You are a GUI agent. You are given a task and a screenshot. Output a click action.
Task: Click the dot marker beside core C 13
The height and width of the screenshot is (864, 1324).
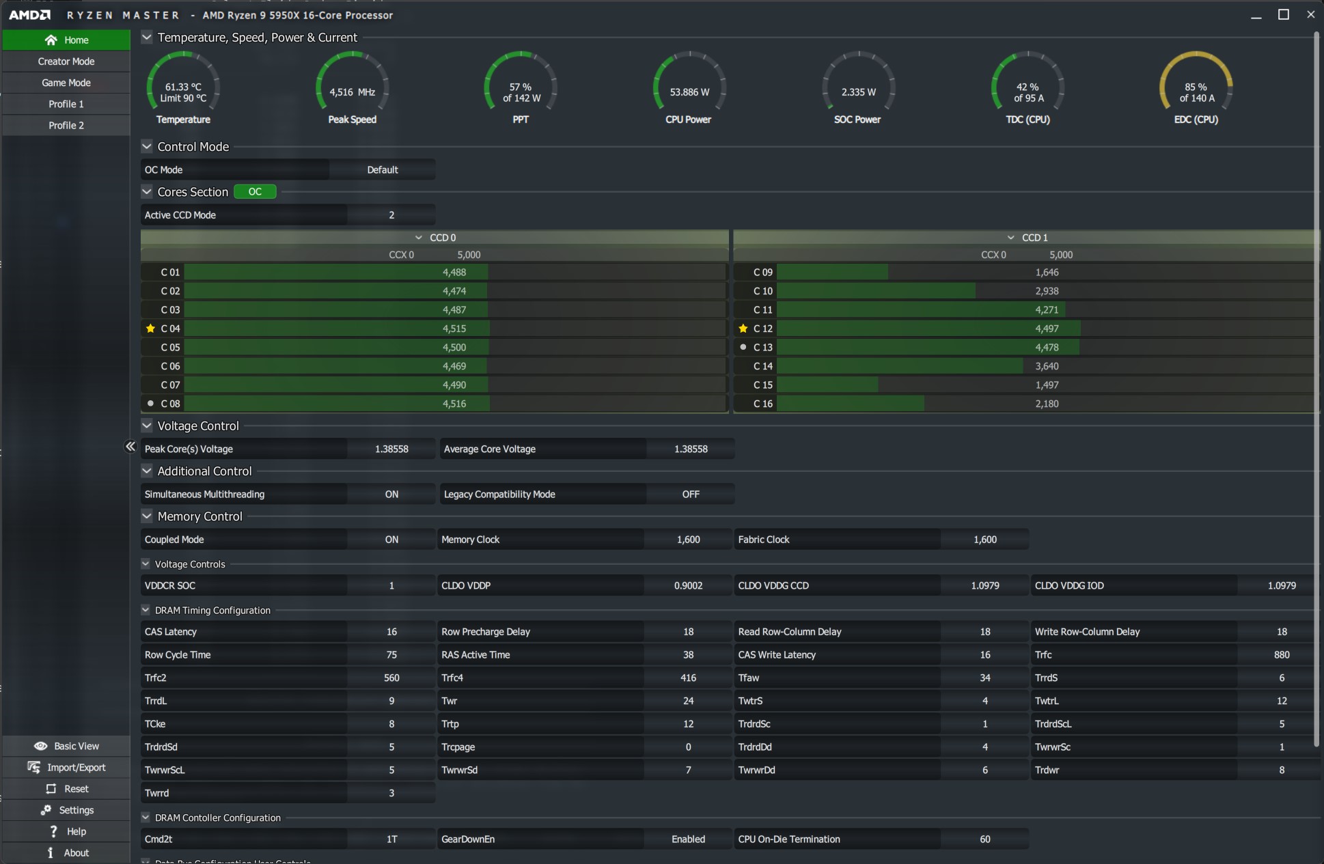click(x=743, y=347)
